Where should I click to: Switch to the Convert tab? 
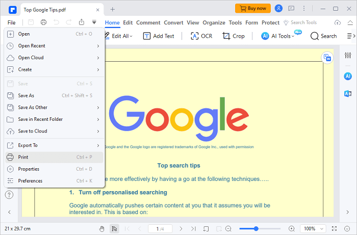(x=173, y=22)
